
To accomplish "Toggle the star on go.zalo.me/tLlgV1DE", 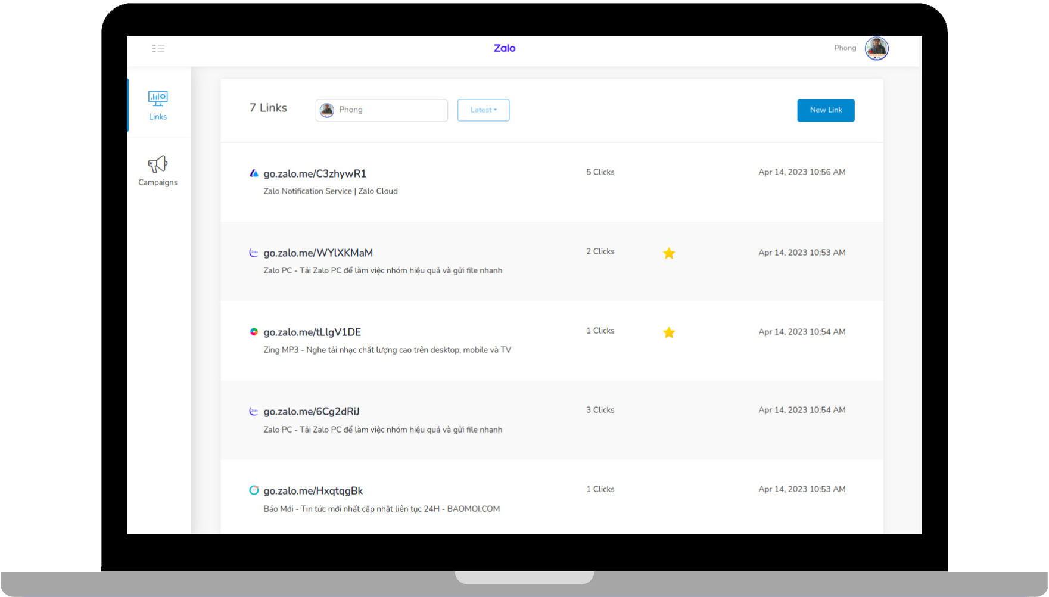I will click(669, 332).
